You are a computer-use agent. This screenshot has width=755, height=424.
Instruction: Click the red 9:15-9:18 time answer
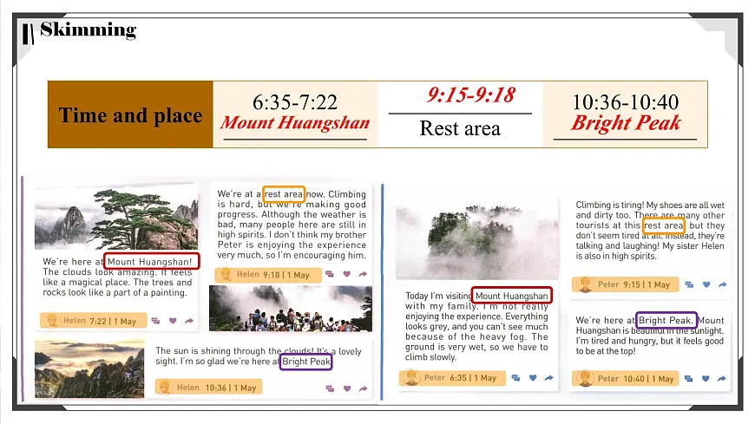click(x=471, y=95)
